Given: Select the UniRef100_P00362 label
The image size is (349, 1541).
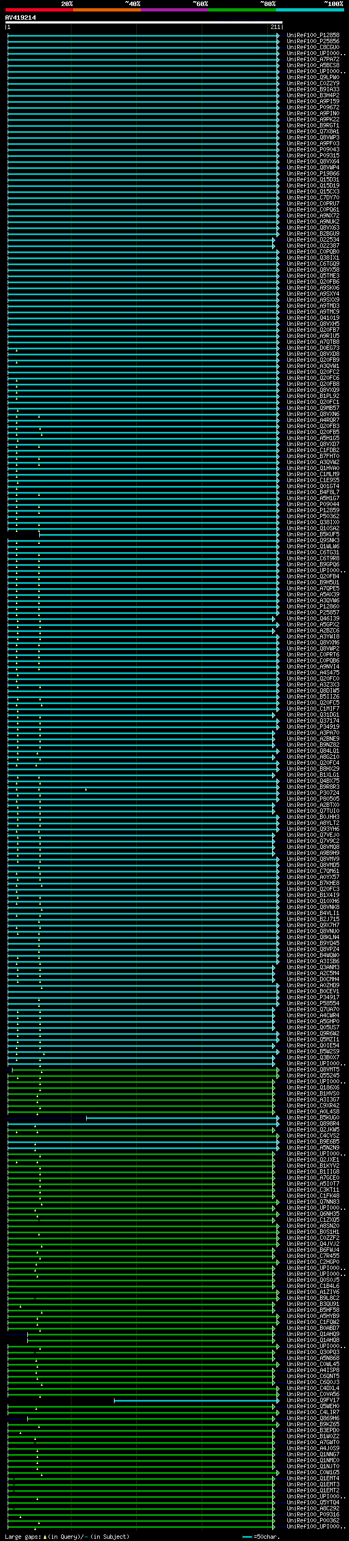Looking at the screenshot, I should coord(313,1520).
